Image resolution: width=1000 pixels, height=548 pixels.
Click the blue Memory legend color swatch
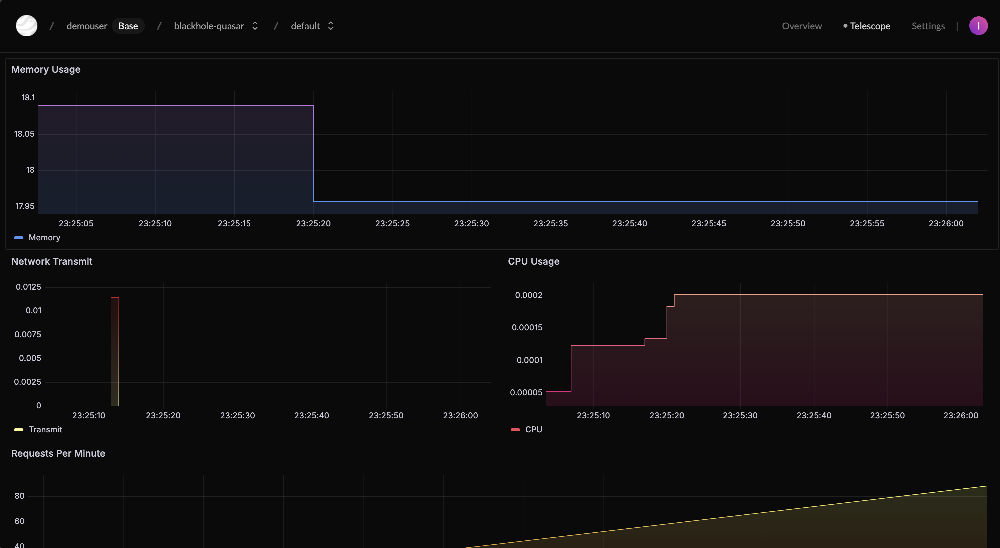point(19,238)
